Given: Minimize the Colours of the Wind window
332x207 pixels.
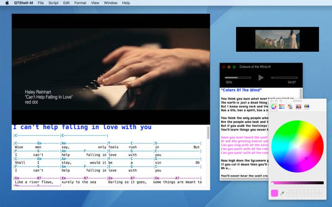Looking at the screenshot, I should 229,67.
